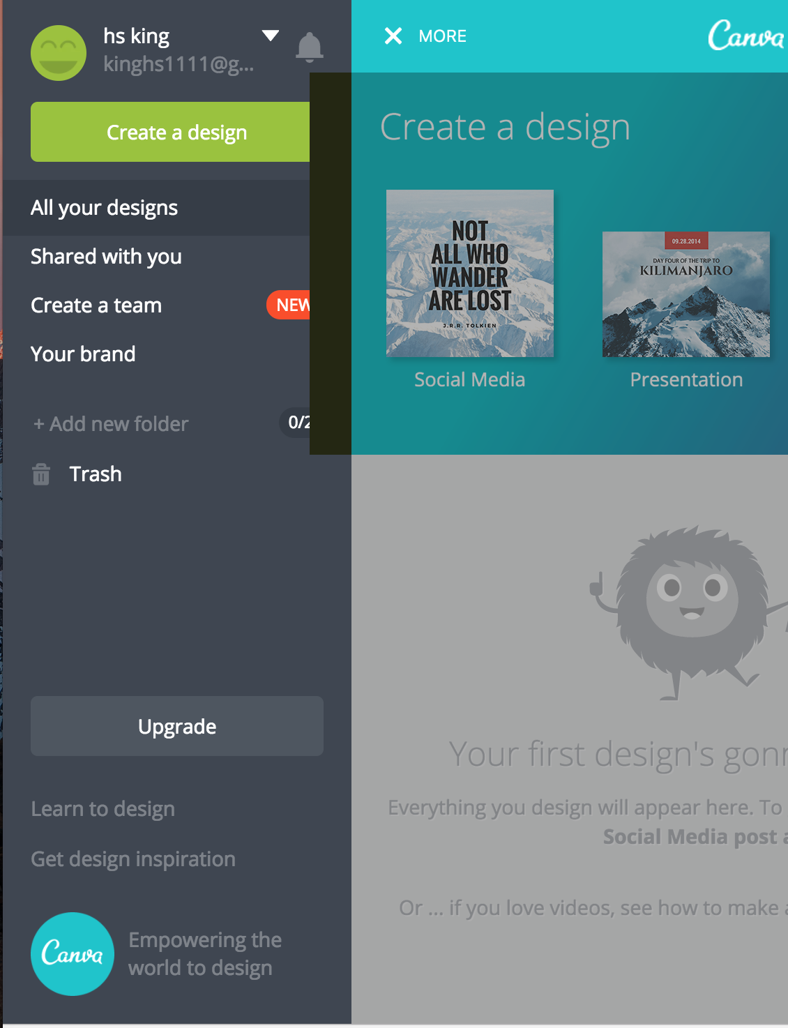This screenshot has width=788, height=1028.
Task: Choose the Social Media template thumbnail
Action: click(470, 273)
